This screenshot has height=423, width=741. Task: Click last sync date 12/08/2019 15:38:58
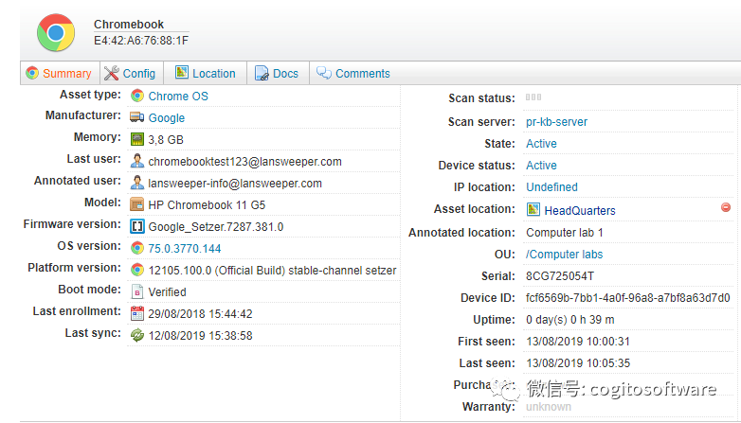pos(200,336)
